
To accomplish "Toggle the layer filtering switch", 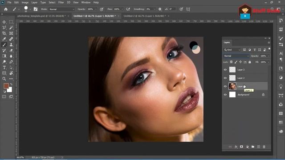I will (x=269, y=49).
